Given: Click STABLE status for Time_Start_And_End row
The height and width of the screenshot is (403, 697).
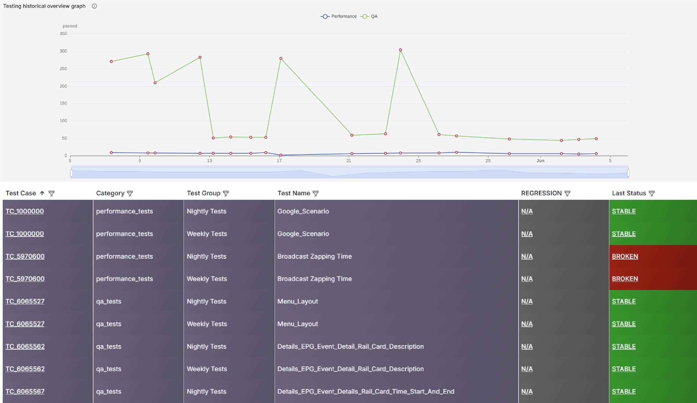Looking at the screenshot, I should tap(624, 392).
